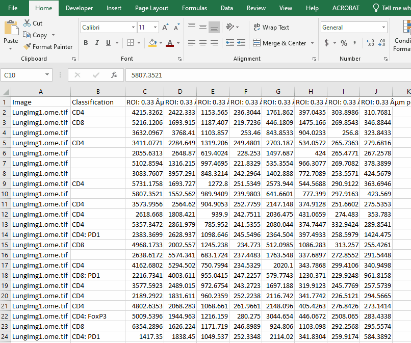Click the Insert Function fx icon
Screen dimensions: 411x343
(x=114, y=75)
